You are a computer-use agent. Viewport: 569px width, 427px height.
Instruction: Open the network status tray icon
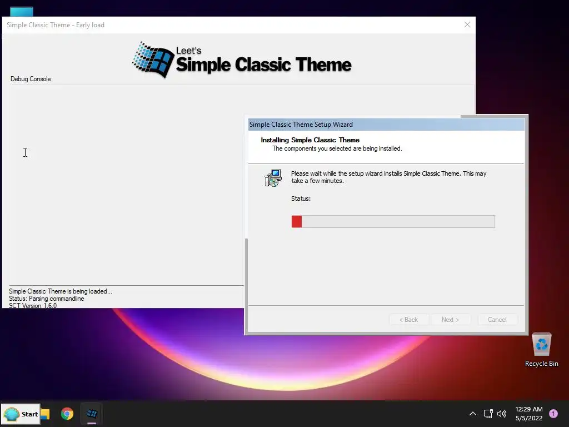488,414
